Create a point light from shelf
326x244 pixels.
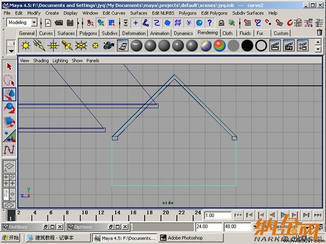tap(53, 45)
